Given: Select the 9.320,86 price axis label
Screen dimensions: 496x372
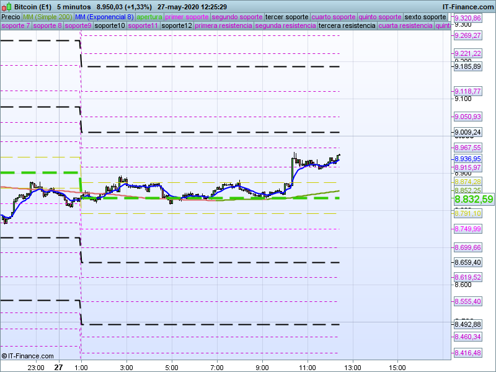Looking at the screenshot, I should pos(467,19).
